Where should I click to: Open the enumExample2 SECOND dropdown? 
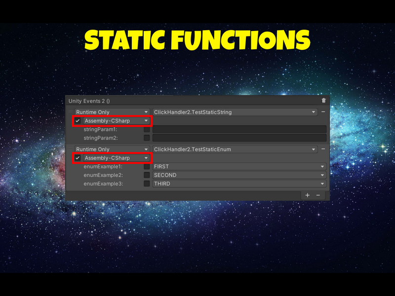click(x=239, y=175)
